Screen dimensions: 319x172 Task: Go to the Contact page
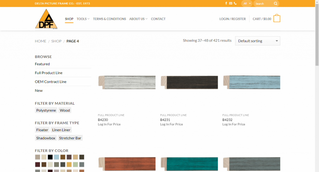coord(158,19)
